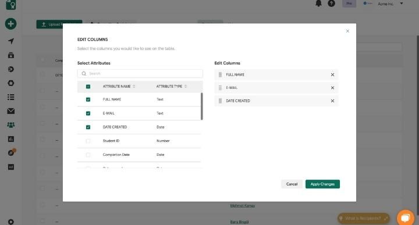The width and height of the screenshot is (419, 225).
Task: Open the envelope email icon in sidebar
Action: (x=10, y=111)
